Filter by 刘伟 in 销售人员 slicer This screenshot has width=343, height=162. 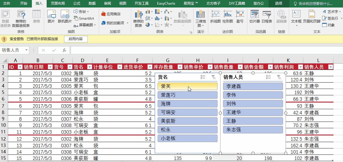coord(253,104)
